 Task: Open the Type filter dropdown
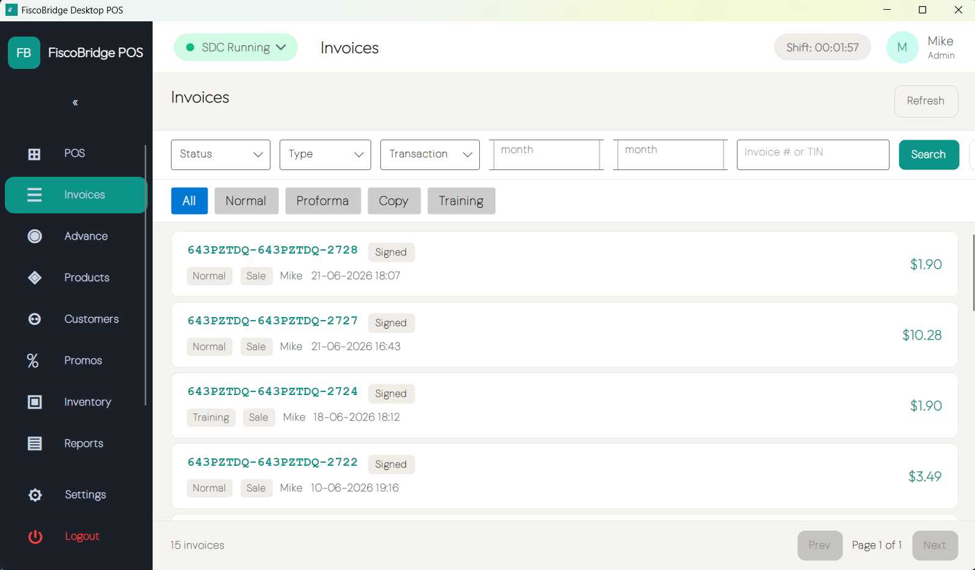point(325,155)
